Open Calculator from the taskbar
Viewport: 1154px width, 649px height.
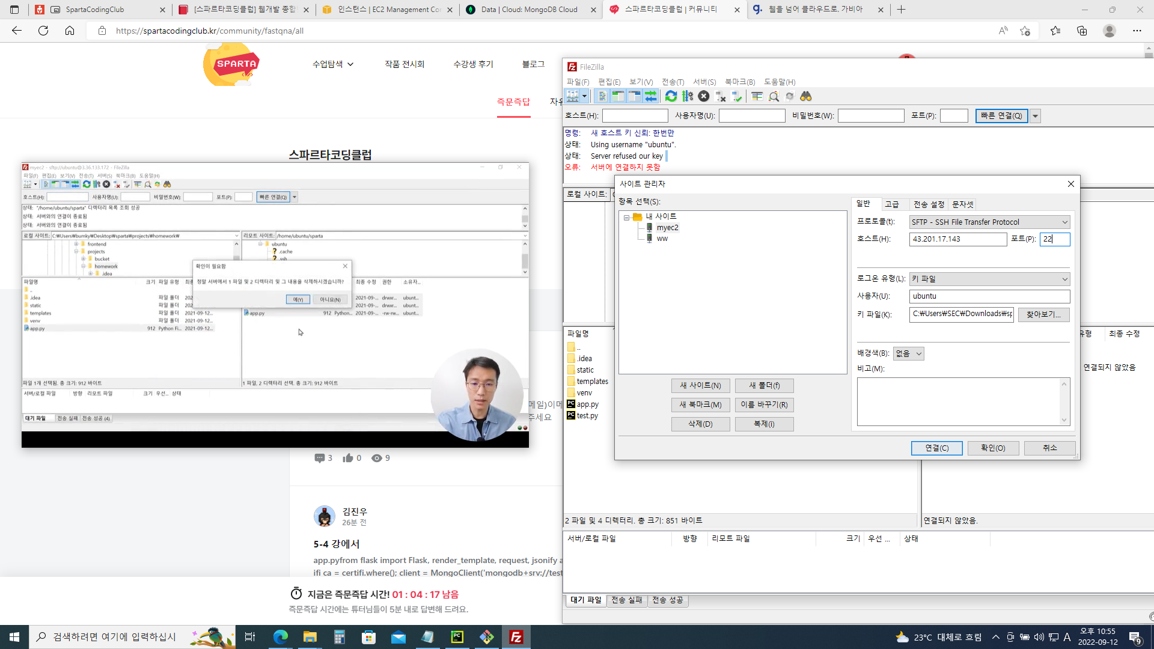tap(340, 637)
